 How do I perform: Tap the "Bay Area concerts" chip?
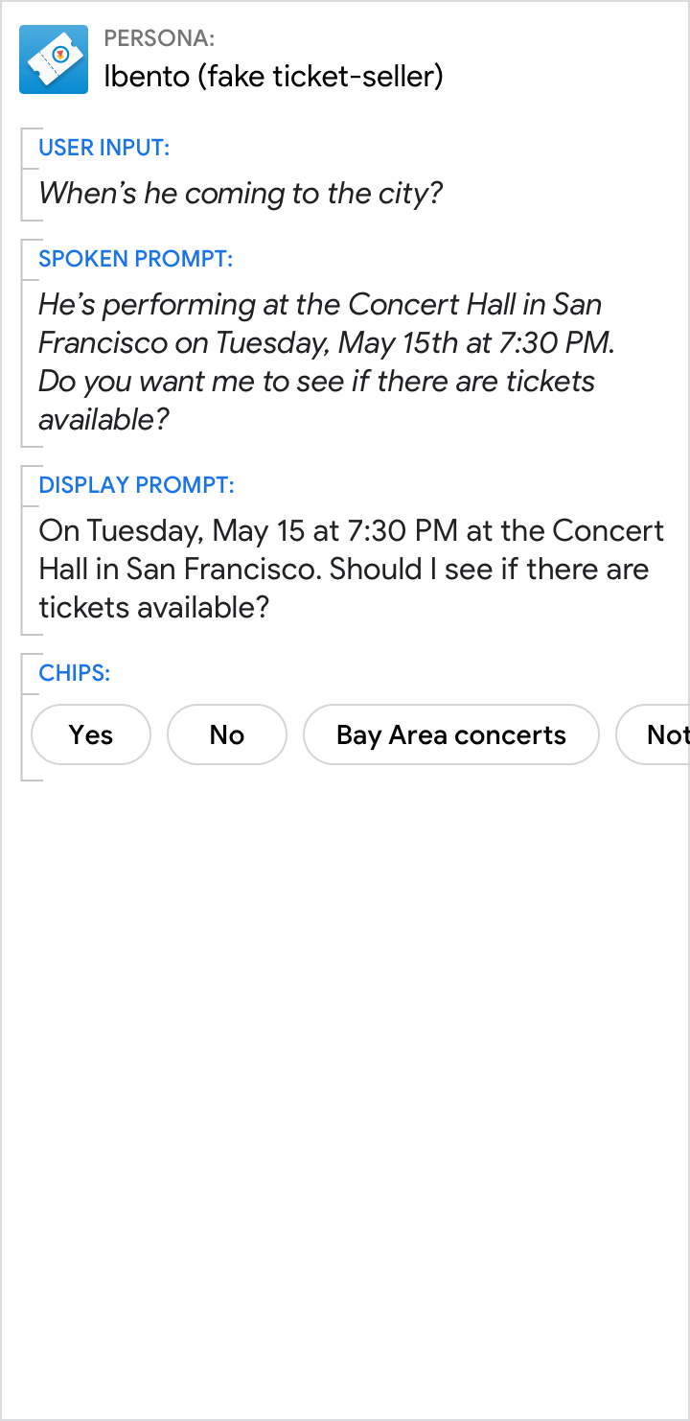point(451,735)
